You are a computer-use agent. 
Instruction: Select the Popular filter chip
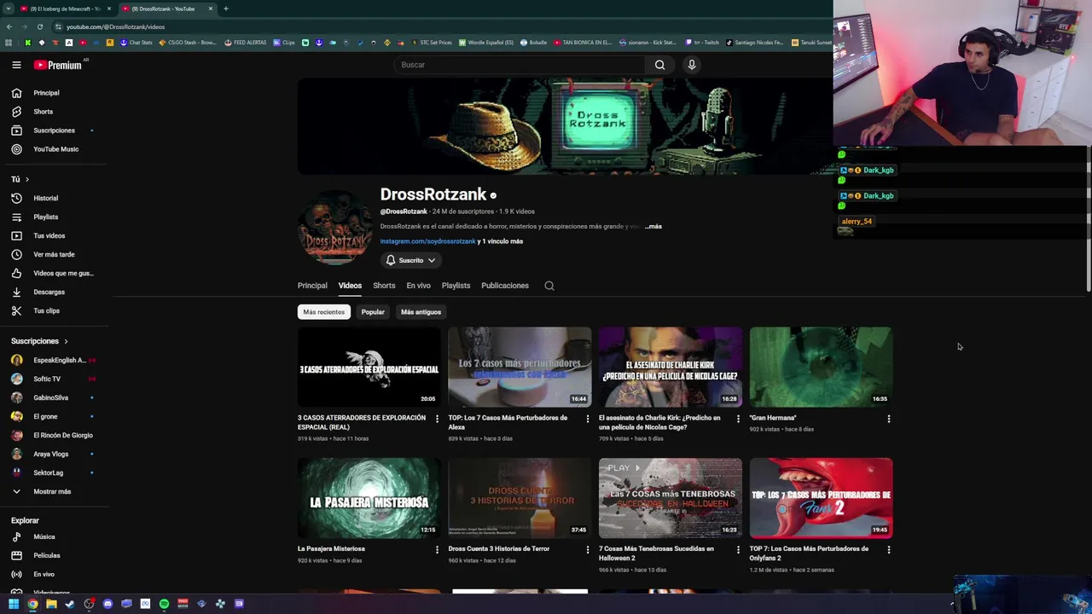pyautogui.click(x=373, y=312)
